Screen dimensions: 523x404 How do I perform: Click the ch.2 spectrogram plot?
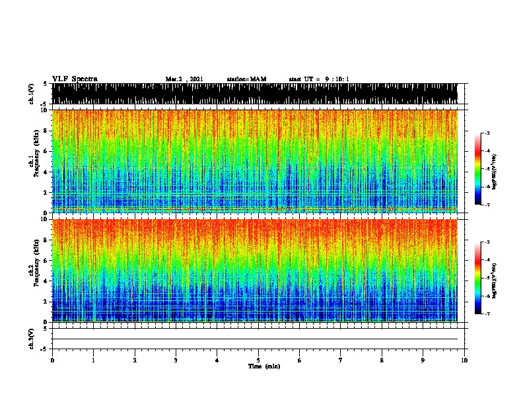click(x=255, y=271)
